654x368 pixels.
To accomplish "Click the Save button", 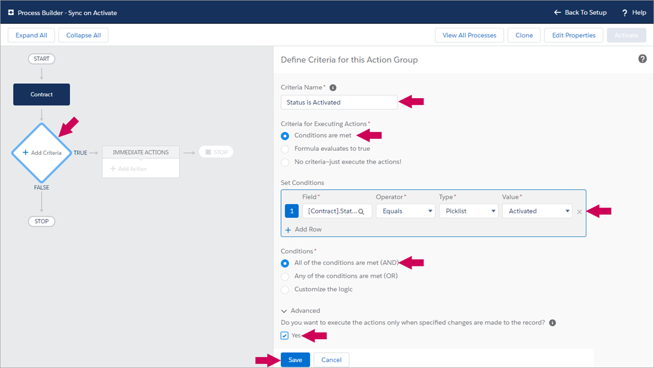I will (295, 359).
